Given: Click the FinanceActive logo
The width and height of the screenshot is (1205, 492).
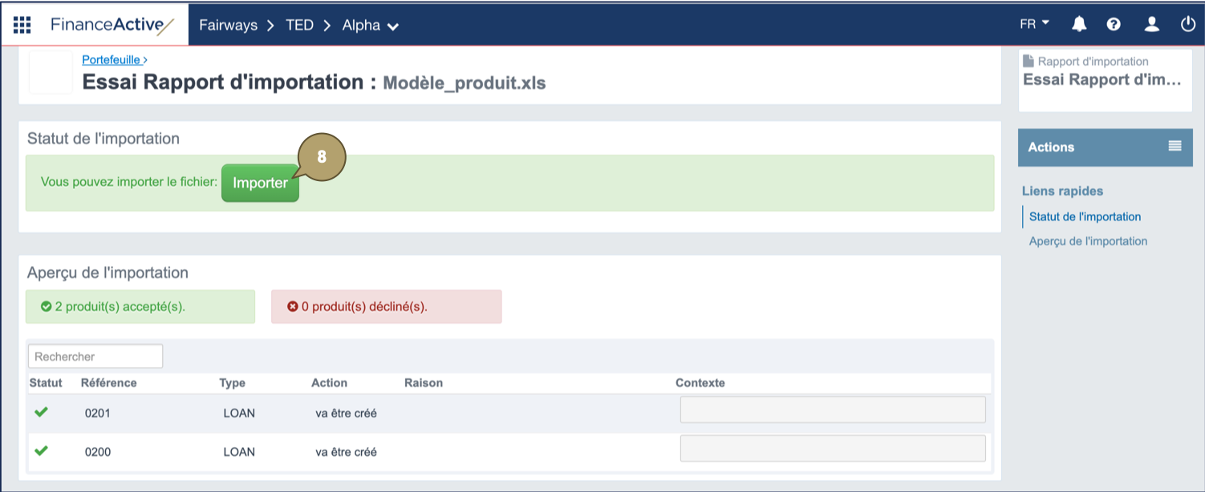Looking at the screenshot, I should click(x=112, y=25).
